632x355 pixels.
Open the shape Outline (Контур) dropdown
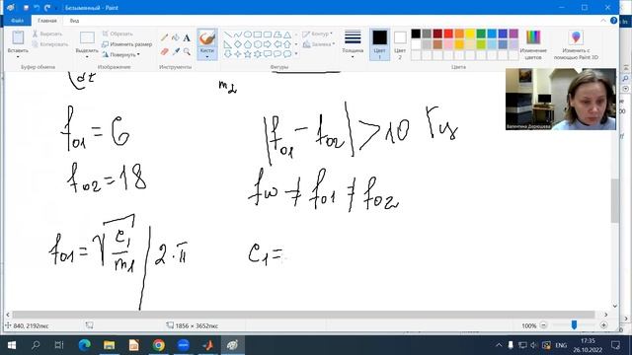click(318, 34)
